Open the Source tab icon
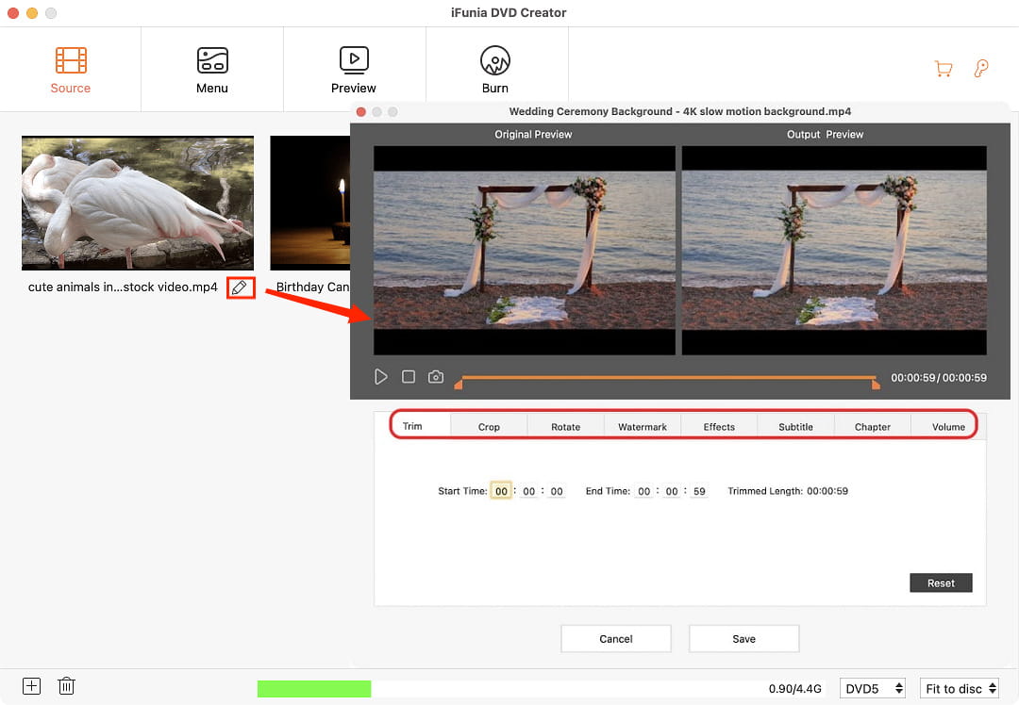This screenshot has height=705, width=1019. pyautogui.click(x=71, y=60)
